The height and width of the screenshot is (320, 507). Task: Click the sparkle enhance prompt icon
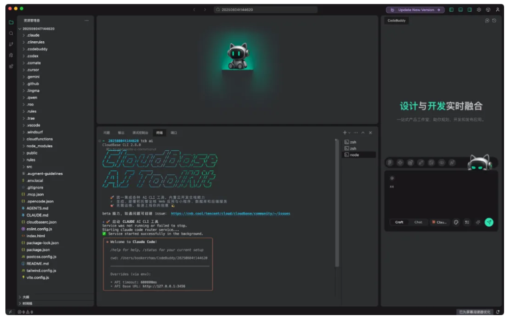478,222
